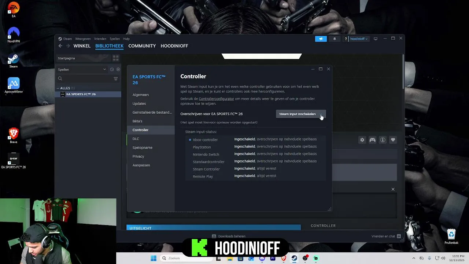469x264 pixels.
Task: Open the Weergeven menu
Action: pyautogui.click(x=83, y=39)
